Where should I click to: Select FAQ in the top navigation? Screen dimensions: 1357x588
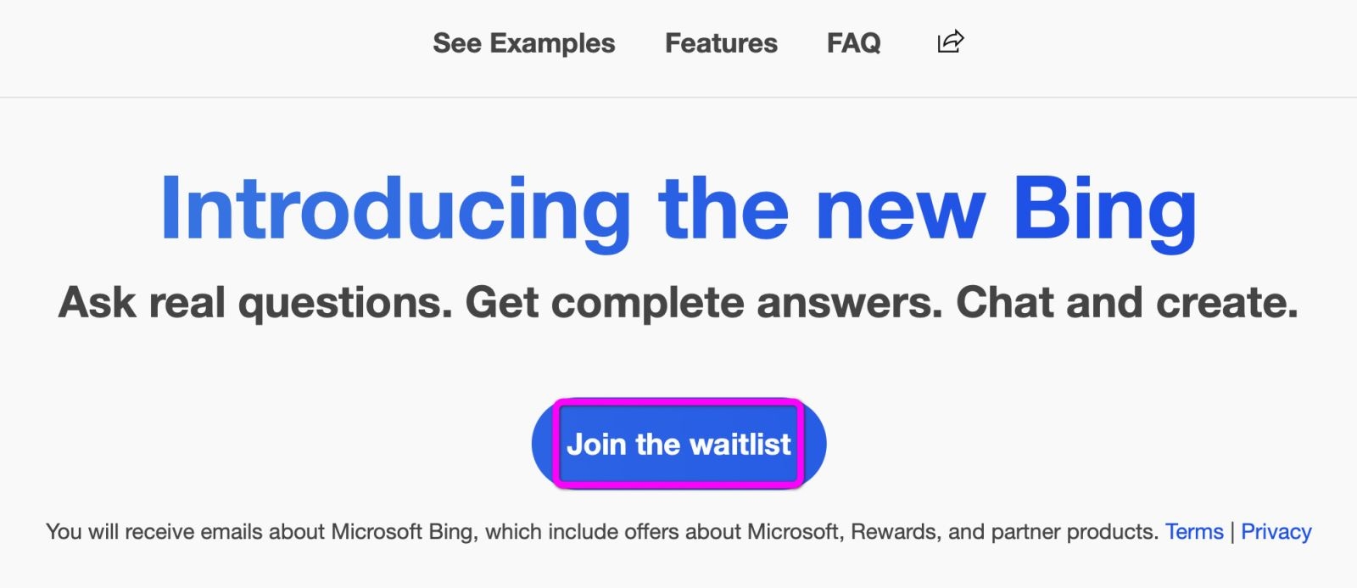tap(853, 43)
